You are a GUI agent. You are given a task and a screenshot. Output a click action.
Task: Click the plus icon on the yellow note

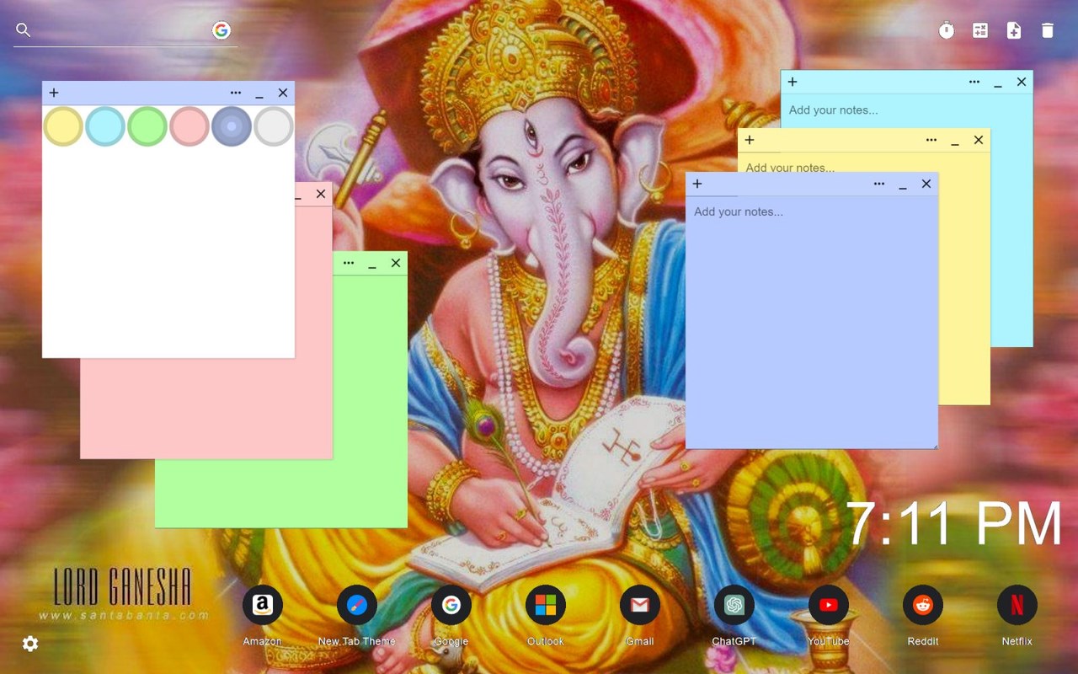click(x=750, y=140)
